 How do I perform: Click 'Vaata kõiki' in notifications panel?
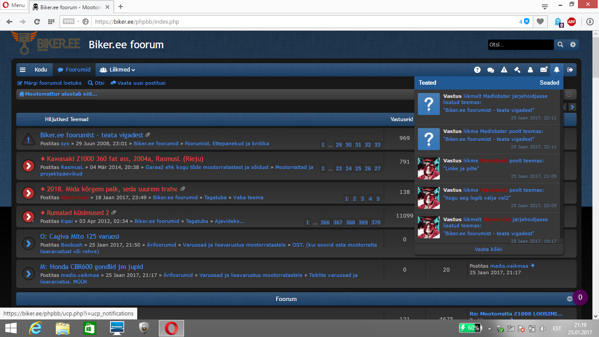point(488,249)
